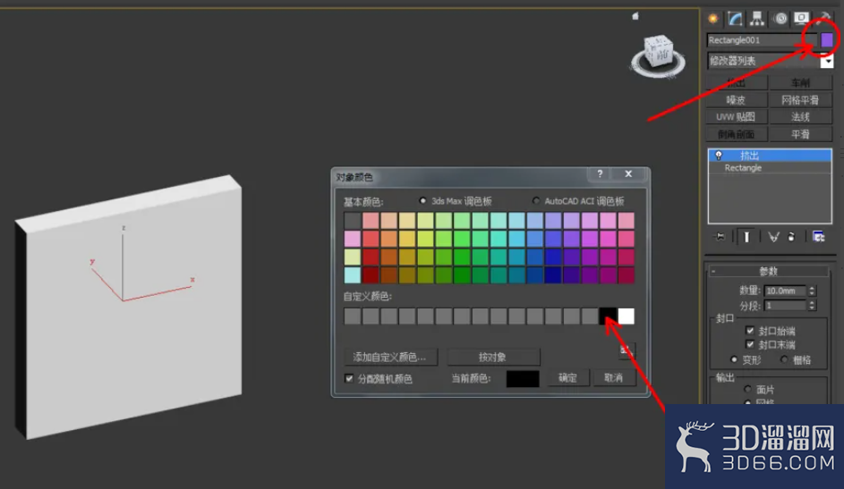Pick the light cyan swatch in first column

coord(353,275)
